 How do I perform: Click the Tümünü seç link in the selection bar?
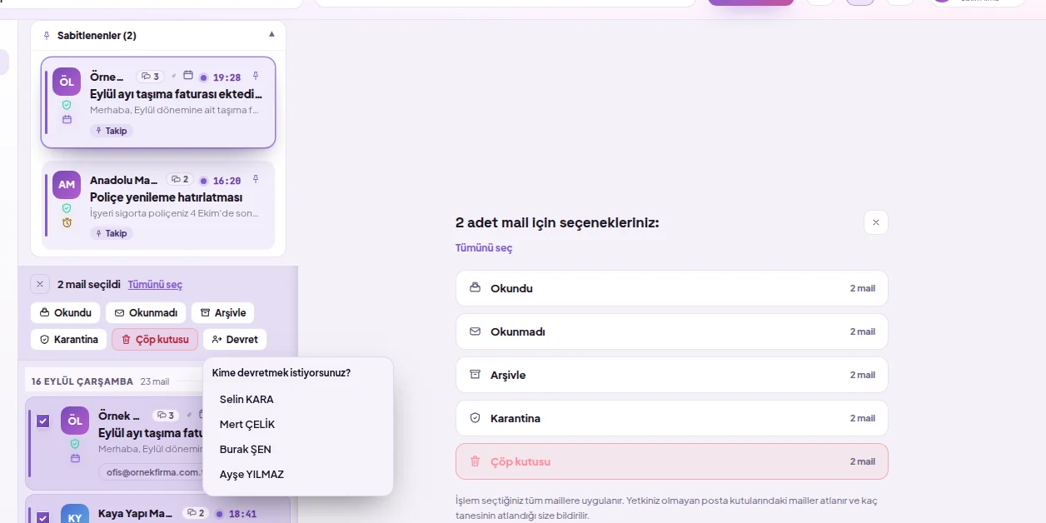155,284
